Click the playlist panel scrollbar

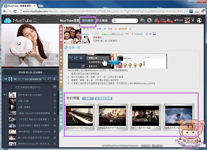58,103
